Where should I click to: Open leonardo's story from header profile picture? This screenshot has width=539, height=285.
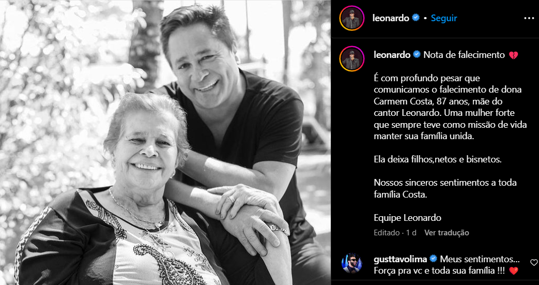coord(351,18)
